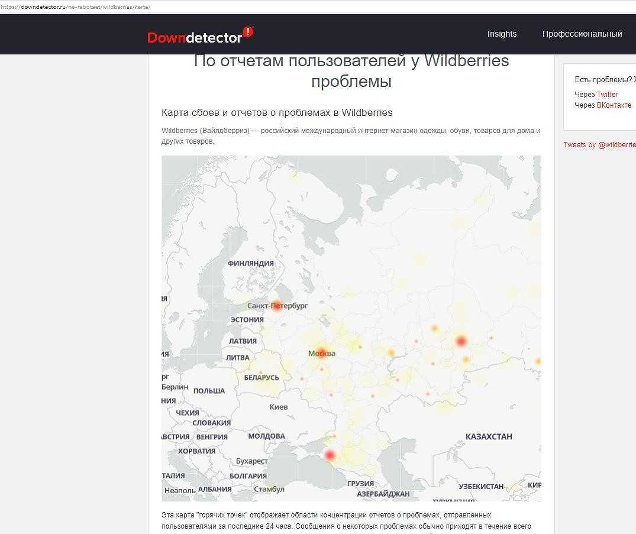Follow the ВКонтакте link in the sidebar
This screenshot has width=636, height=534.
614,105
